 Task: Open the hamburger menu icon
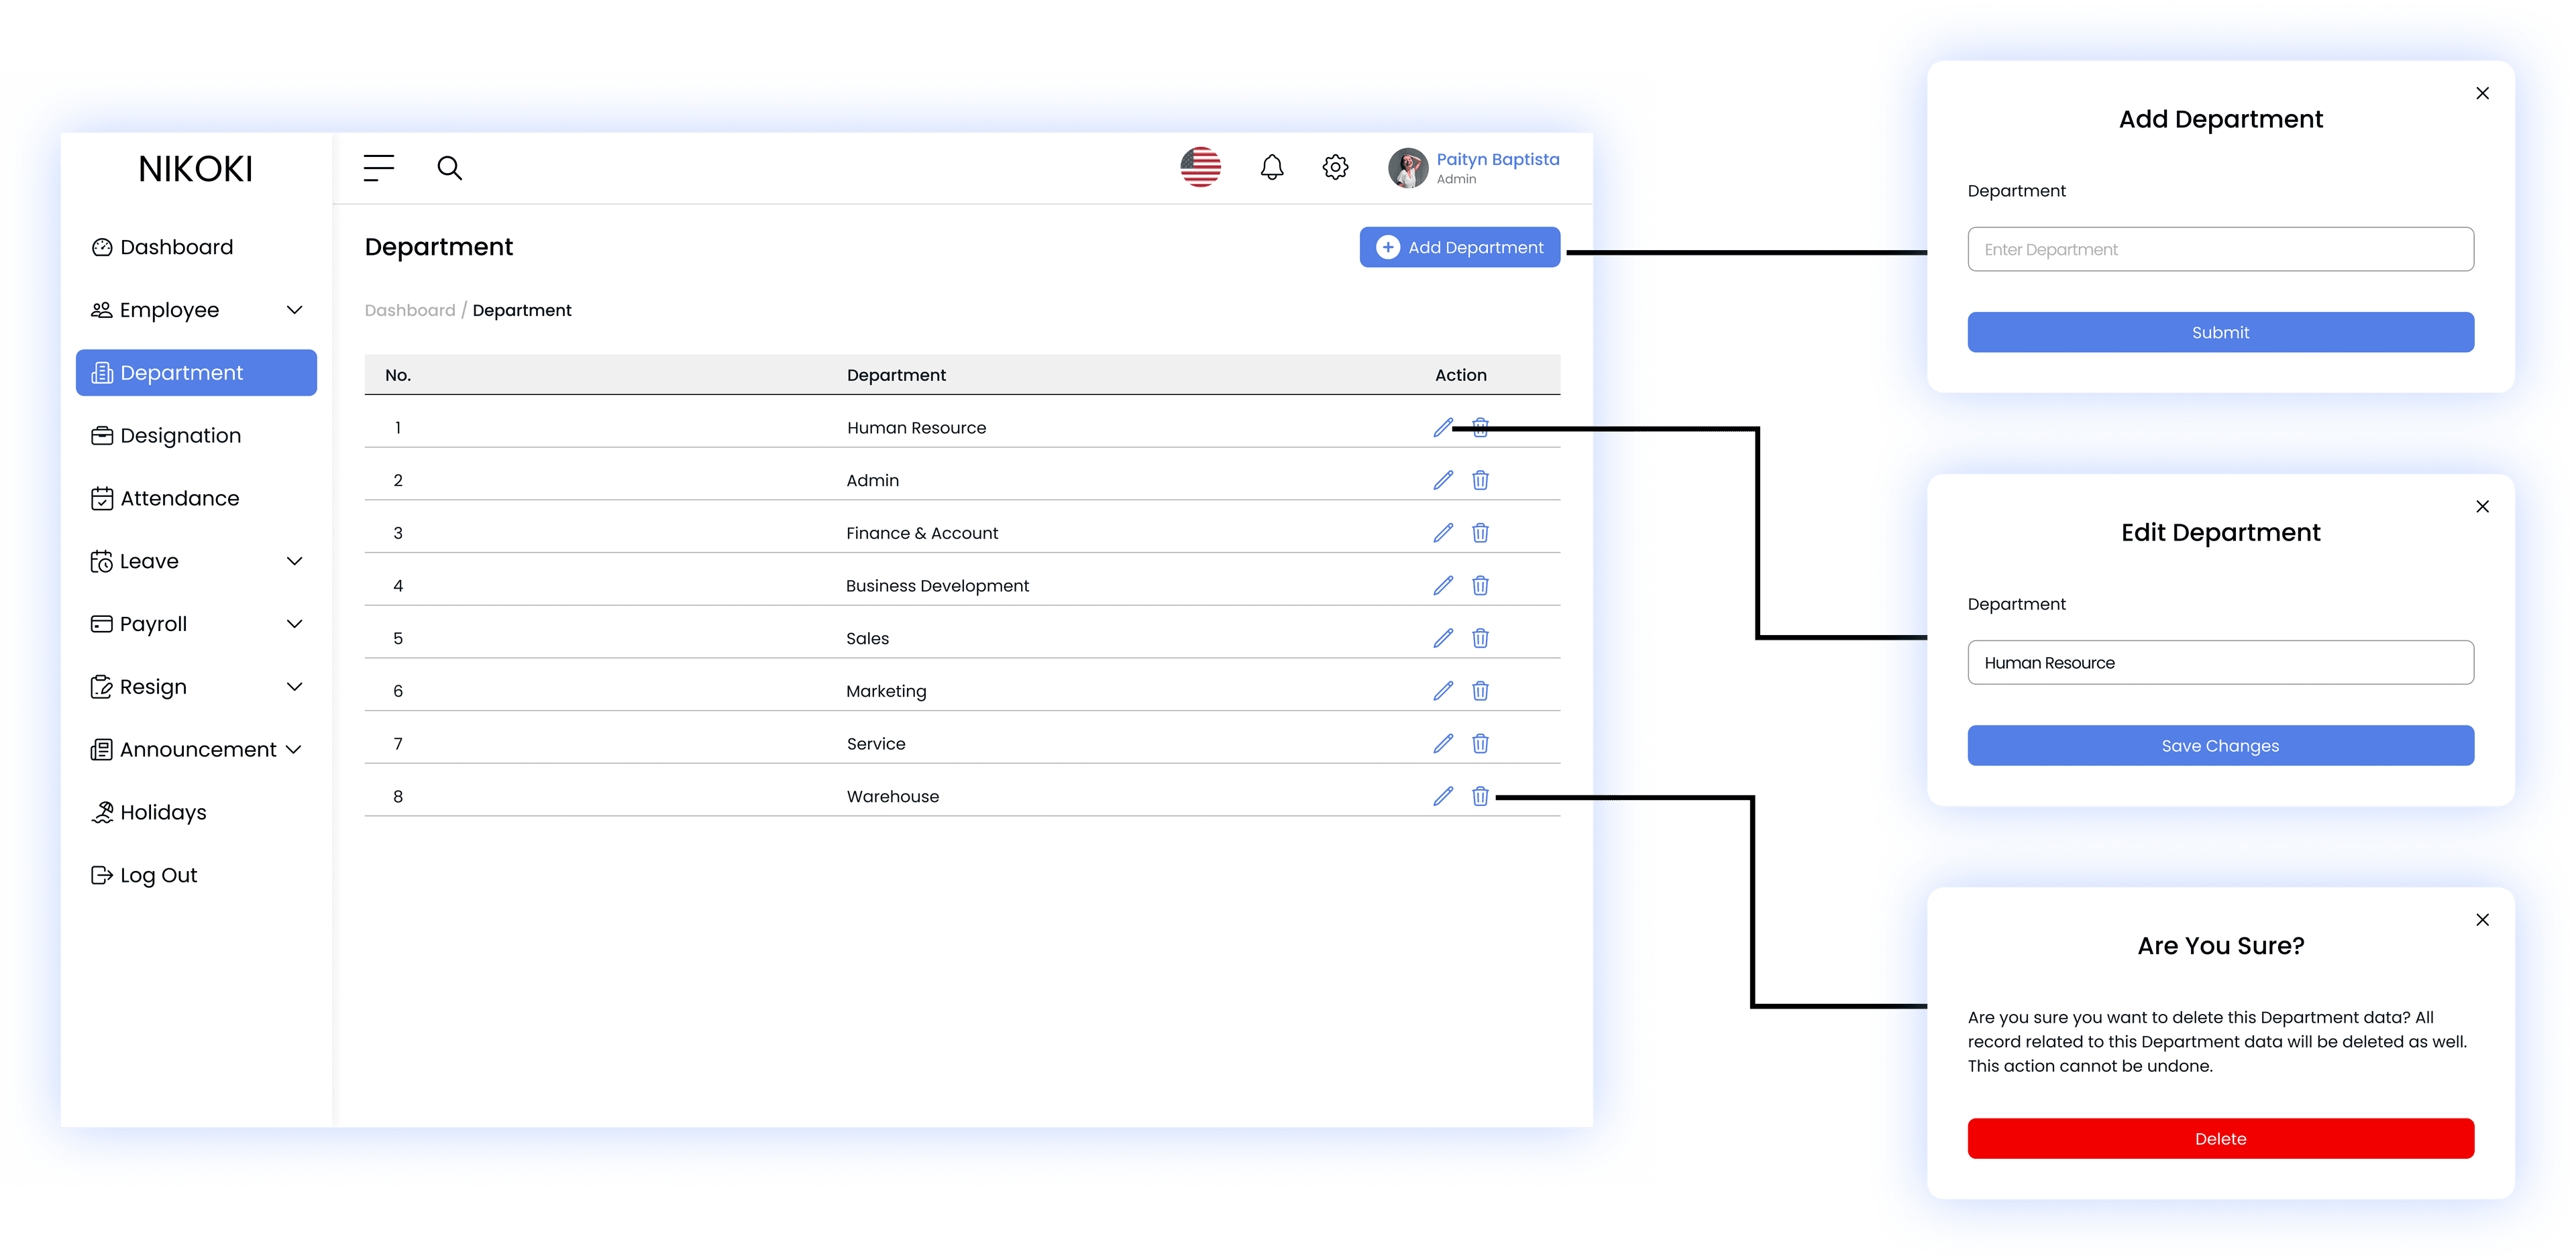click(378, 167)
